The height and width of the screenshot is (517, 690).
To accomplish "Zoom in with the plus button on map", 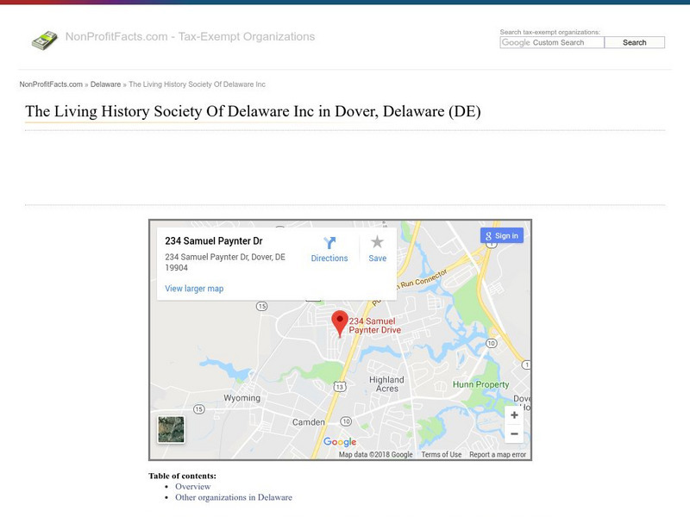I will (x=513, y=414).
